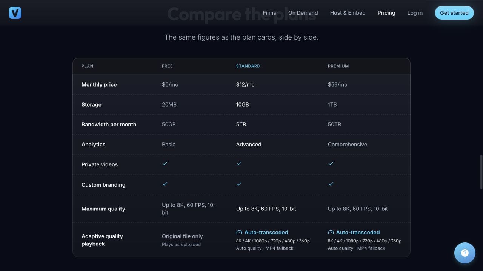The height and width of the screenshot is (271, 483).
Task: Click the Original file only cell
Action: click(182, 236)
